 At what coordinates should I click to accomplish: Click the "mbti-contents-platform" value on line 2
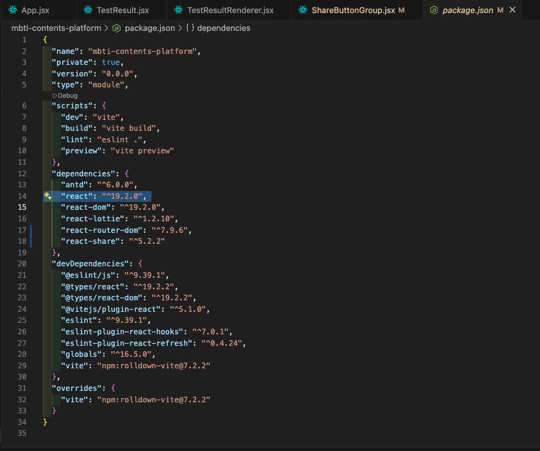pos(142,51)
